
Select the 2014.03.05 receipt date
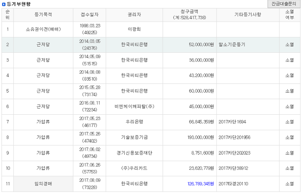pos(90,42)
